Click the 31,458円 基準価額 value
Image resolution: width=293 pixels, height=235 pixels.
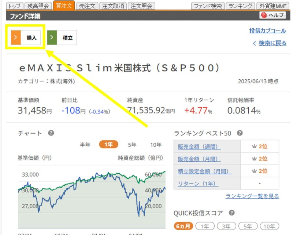pos(35,111)
